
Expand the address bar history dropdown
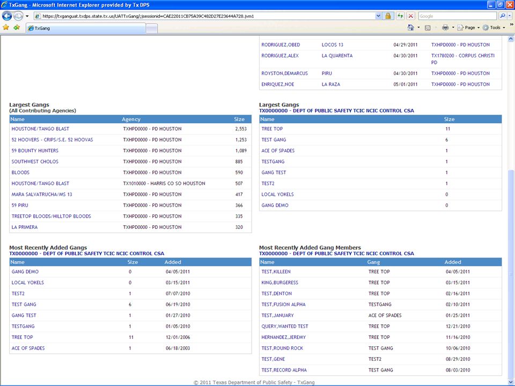coord(378,16)
